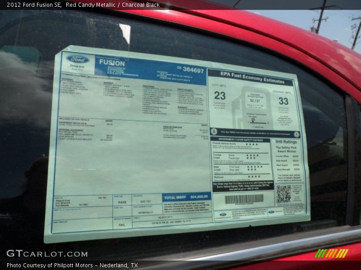This screenshot has width=361, height=270.
Task: Click the Ford oval logo on sticker
Action: coord(78,59)
